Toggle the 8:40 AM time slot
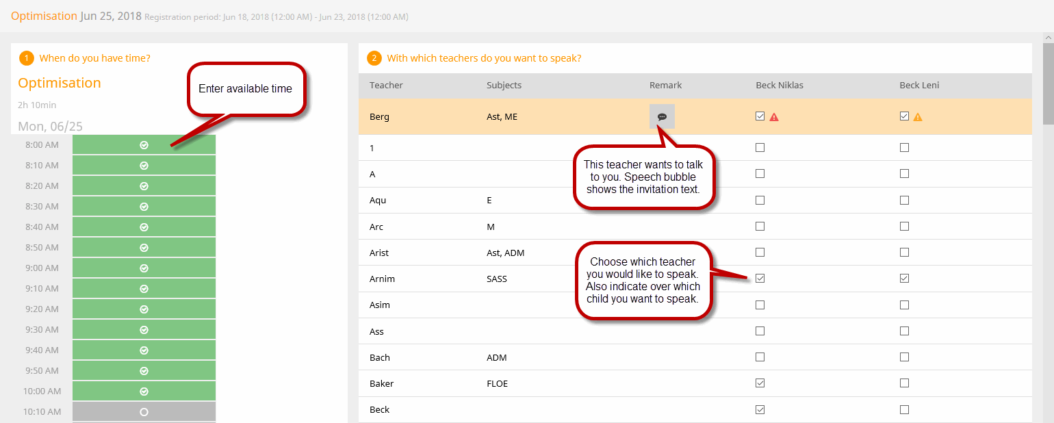The image size is (1054, 423). pos(144,227)
